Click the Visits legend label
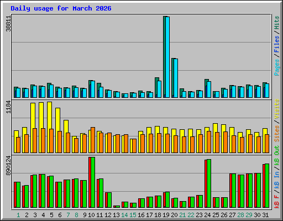The image size is (283, 221). coord(277,109)
